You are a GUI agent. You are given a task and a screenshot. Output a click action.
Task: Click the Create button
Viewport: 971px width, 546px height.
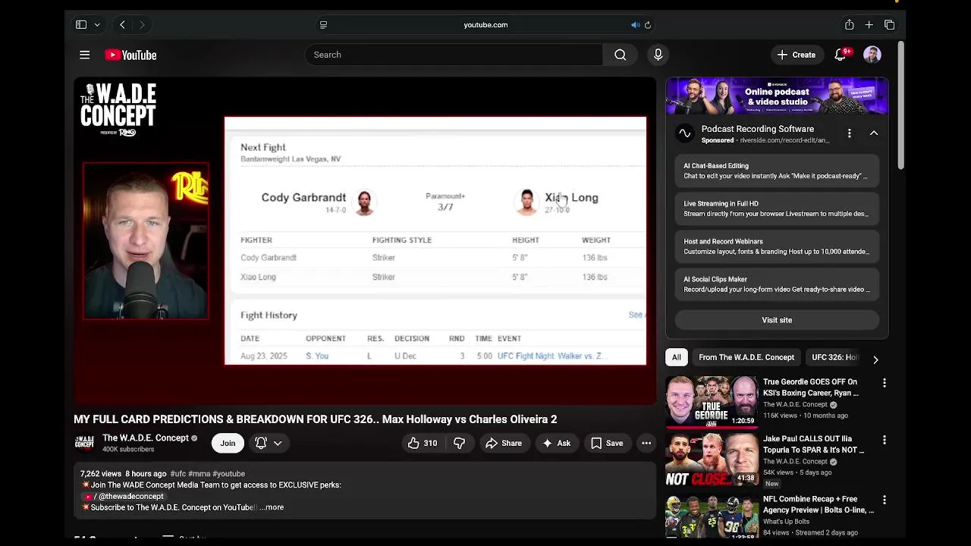pos(796,55)
